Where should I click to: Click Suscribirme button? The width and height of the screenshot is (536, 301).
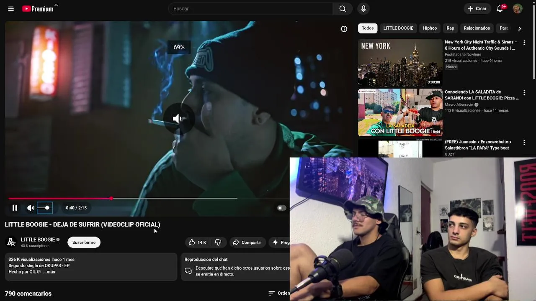pos(84,242)
